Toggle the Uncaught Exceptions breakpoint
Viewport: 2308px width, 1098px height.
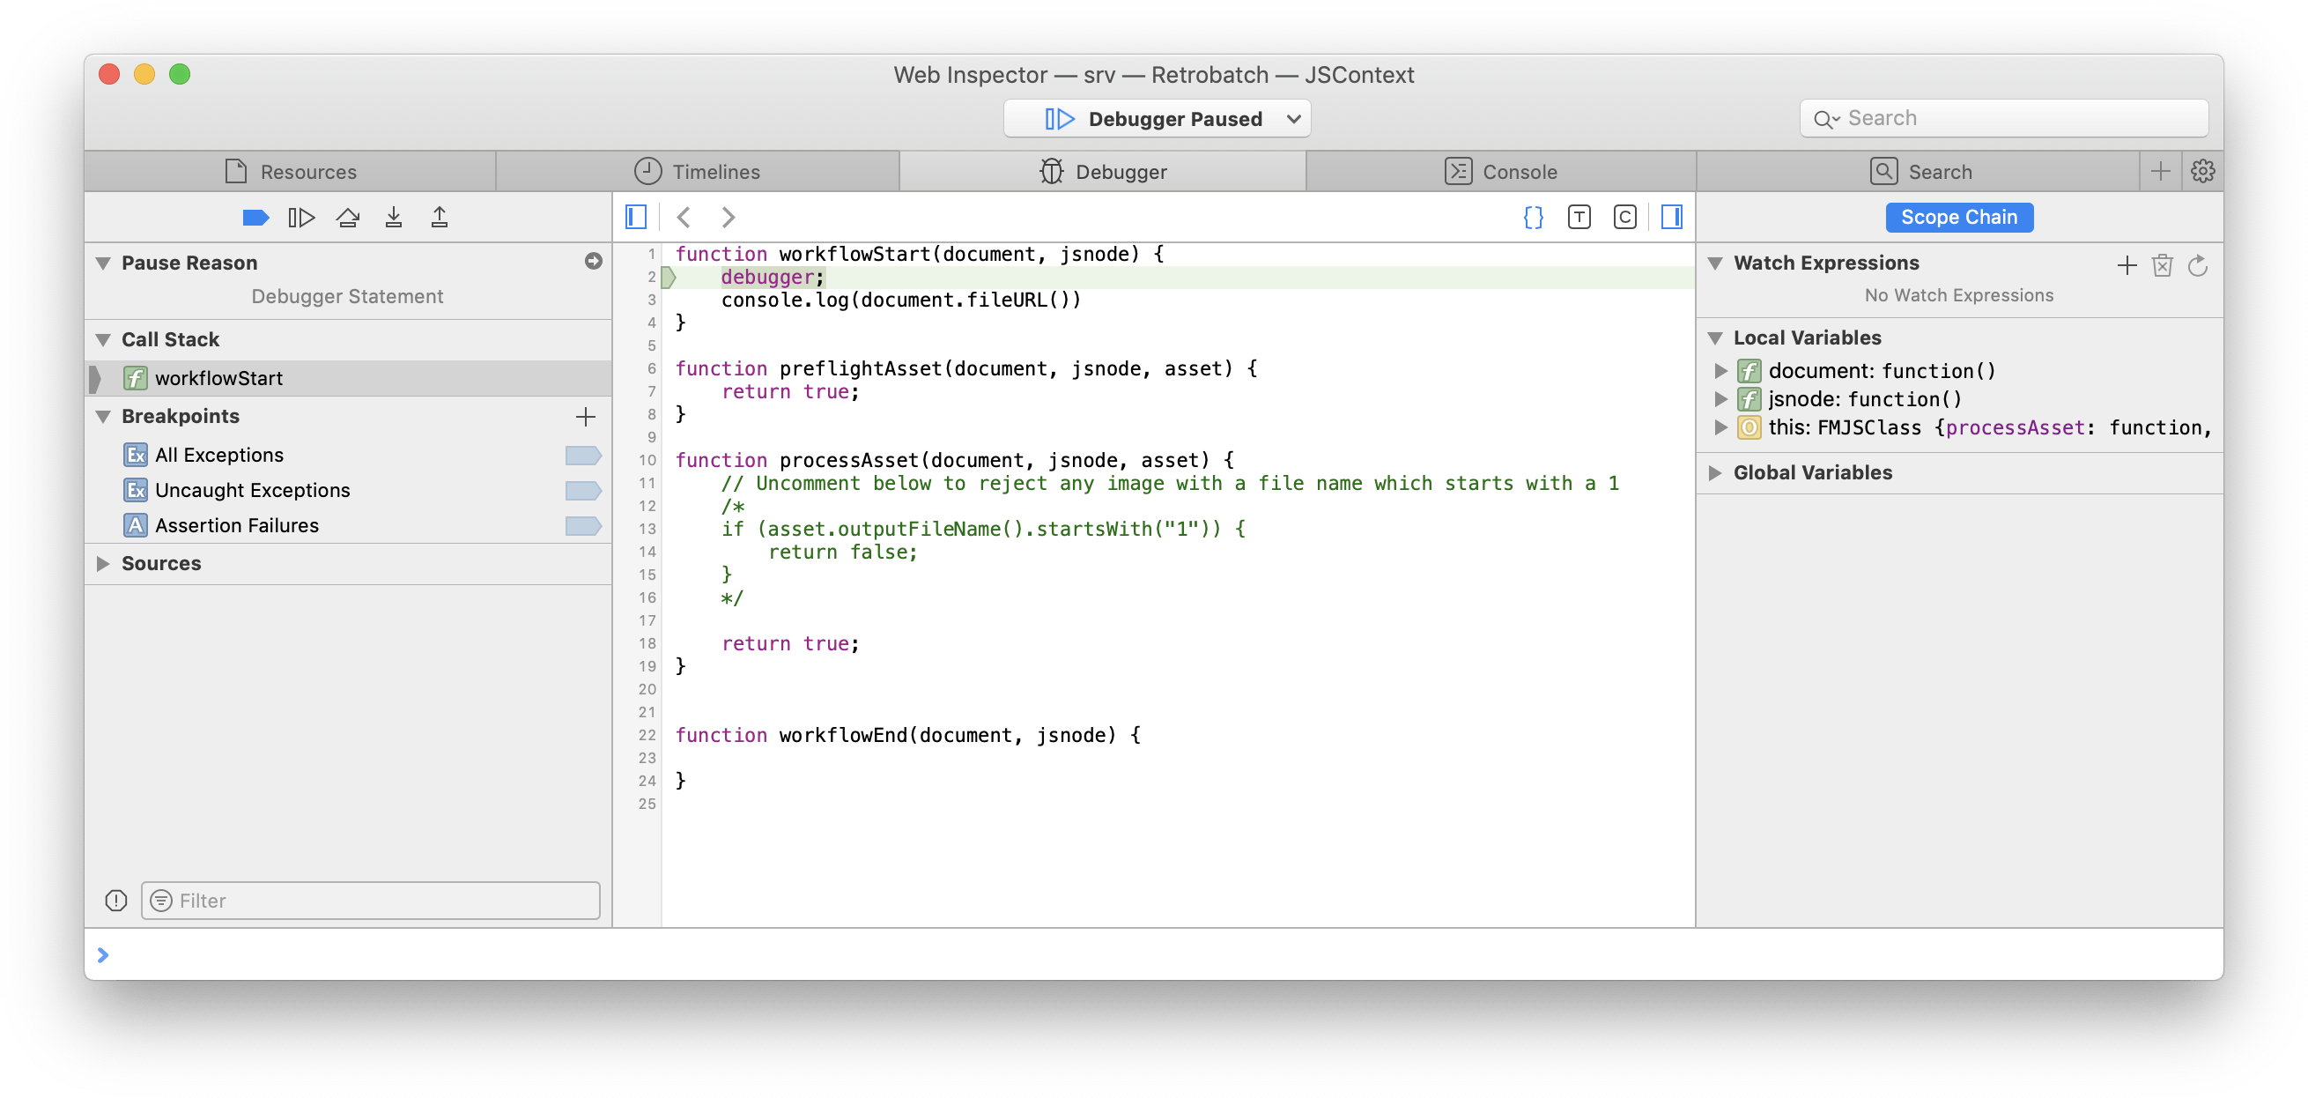[x=582, y=490]
